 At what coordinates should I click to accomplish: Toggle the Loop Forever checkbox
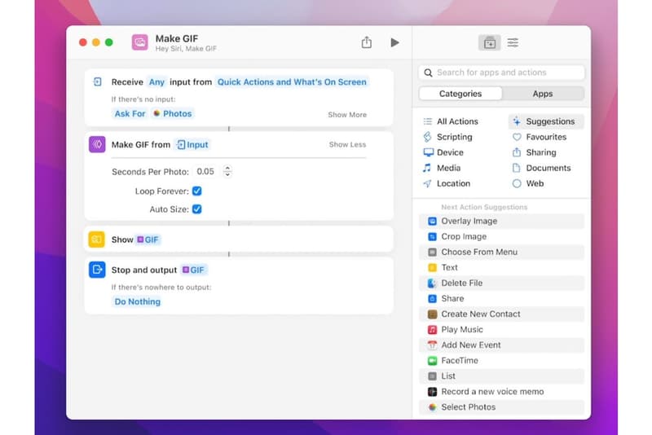click(x=196, y=191)
